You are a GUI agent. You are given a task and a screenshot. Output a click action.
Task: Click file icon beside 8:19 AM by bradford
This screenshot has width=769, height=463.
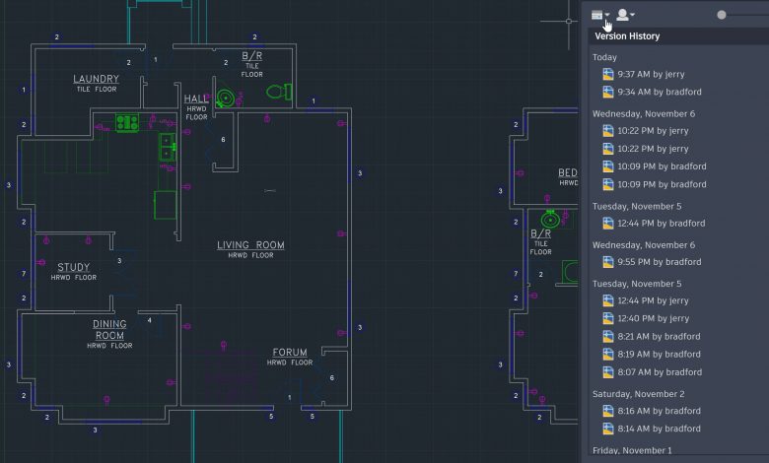click(608, 355)
